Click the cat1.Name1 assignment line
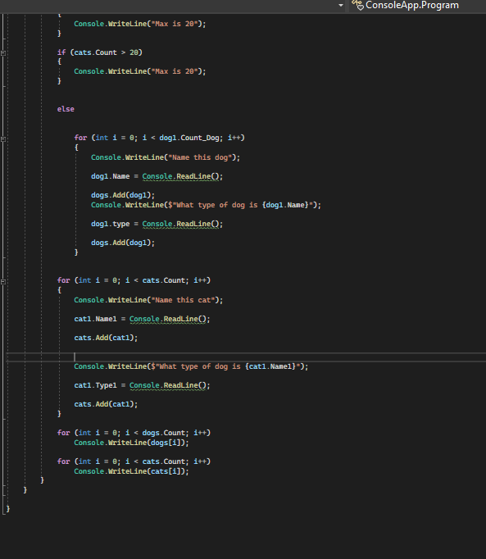 (142, 319)
